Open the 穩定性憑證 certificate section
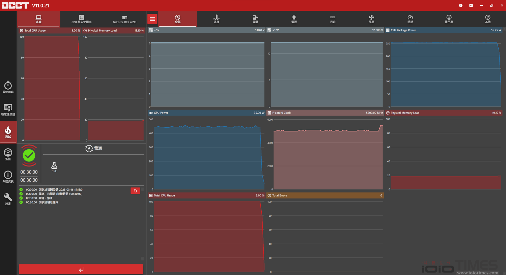This screenshot has height=275, width=506. (x=8, y=109)
